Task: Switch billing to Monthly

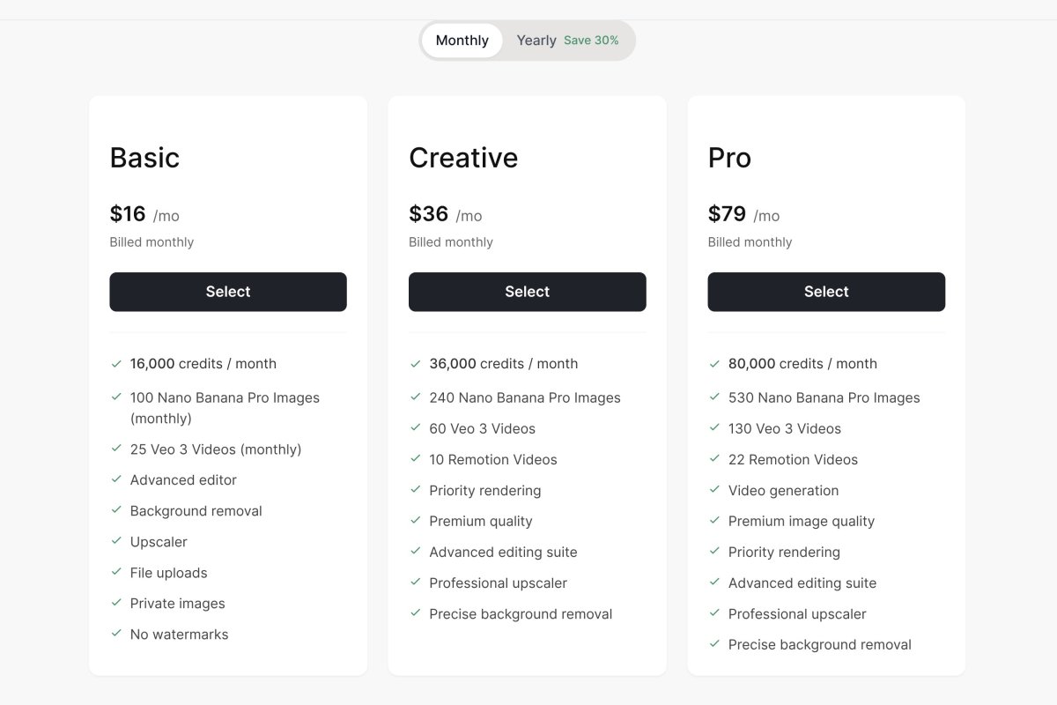Action: 462,41
